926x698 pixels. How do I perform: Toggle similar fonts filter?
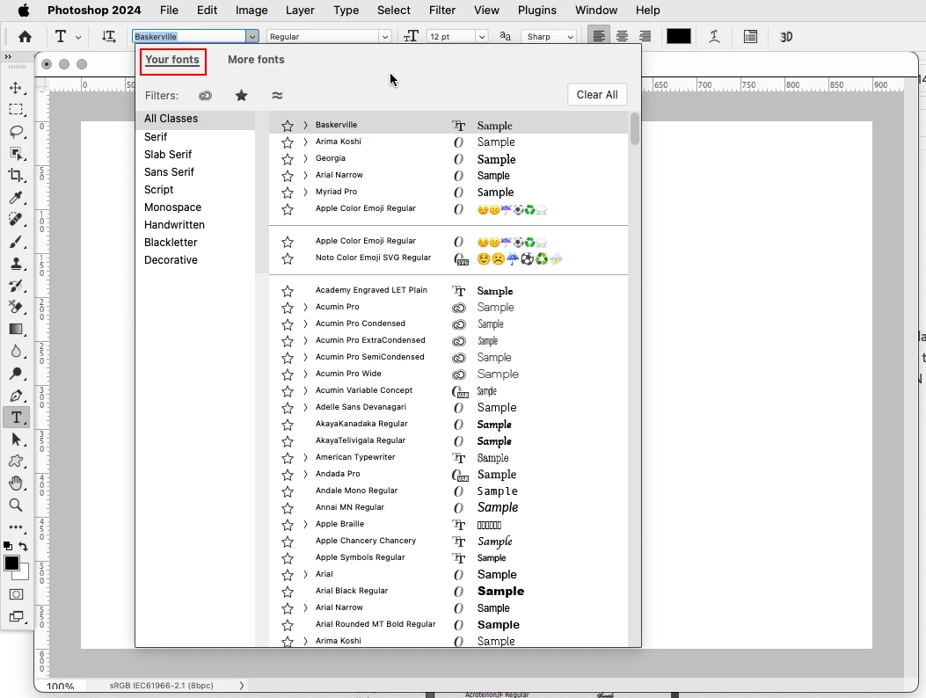pyautogui.click(x=277, y=95)
